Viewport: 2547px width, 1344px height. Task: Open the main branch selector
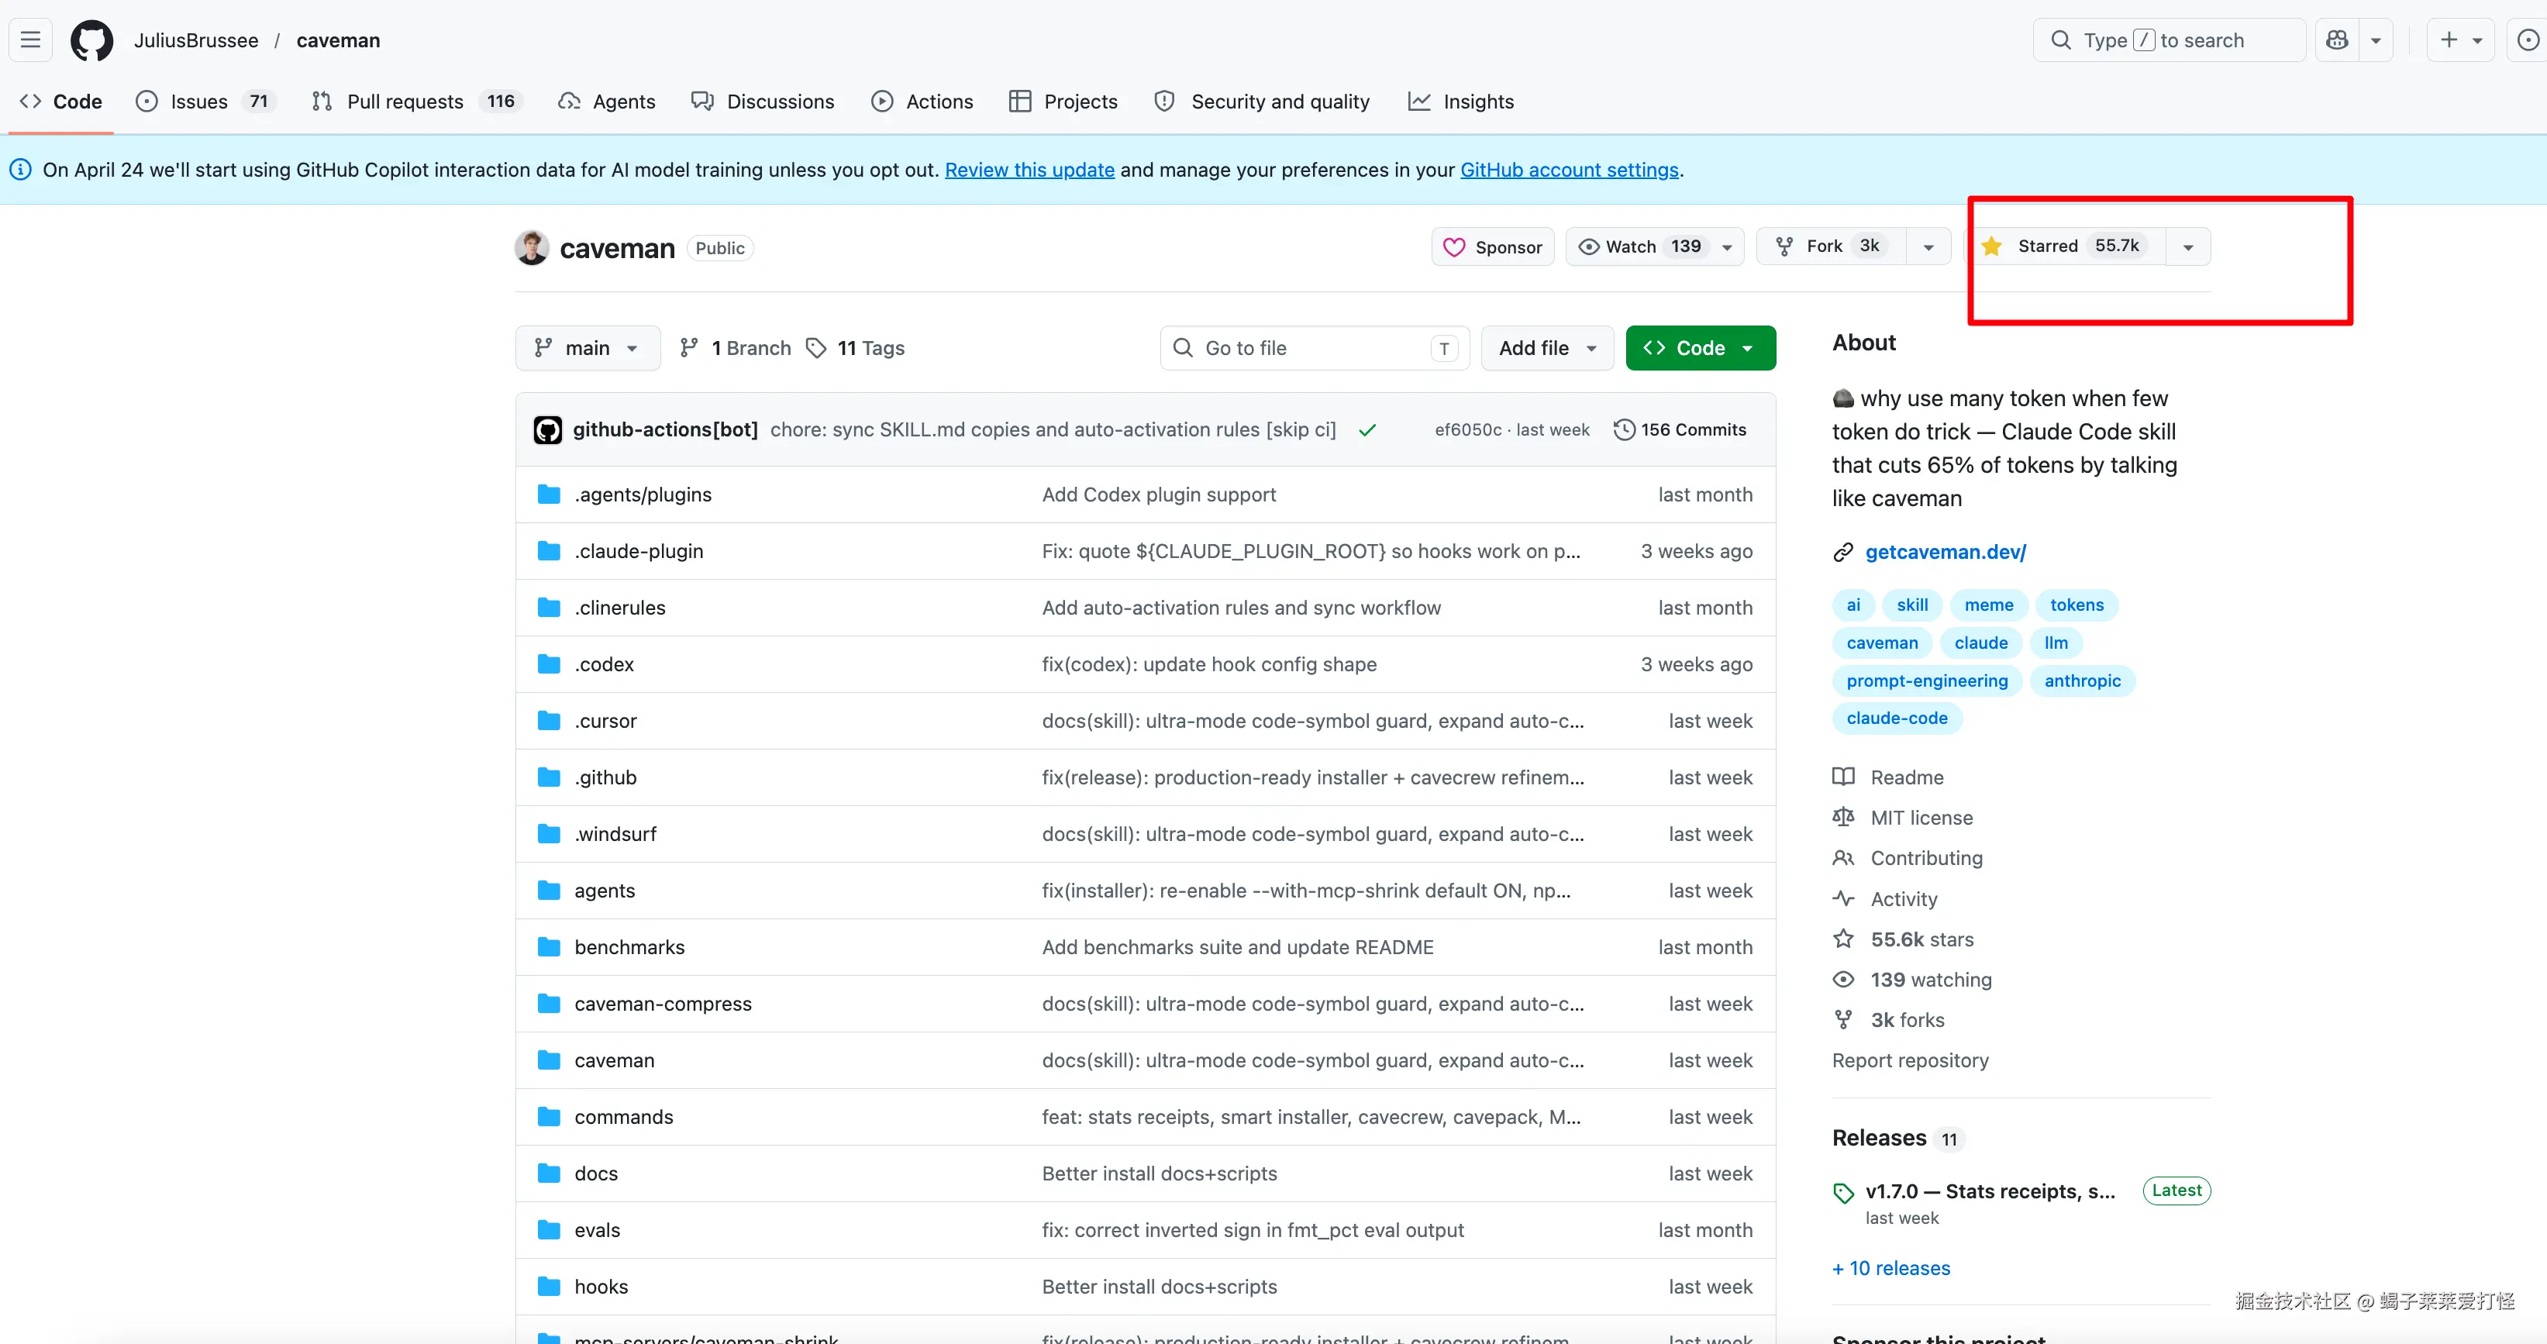[x=588, y=348]
